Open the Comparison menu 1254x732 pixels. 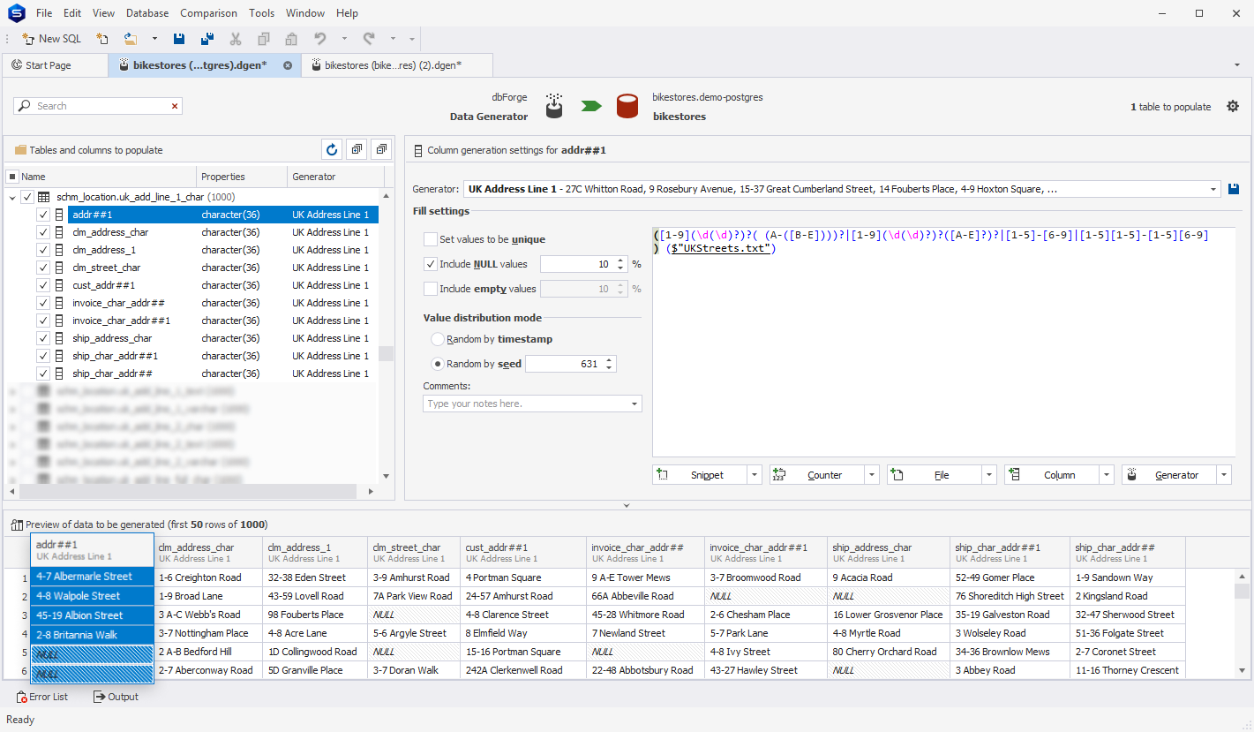[x=208, y=13]
